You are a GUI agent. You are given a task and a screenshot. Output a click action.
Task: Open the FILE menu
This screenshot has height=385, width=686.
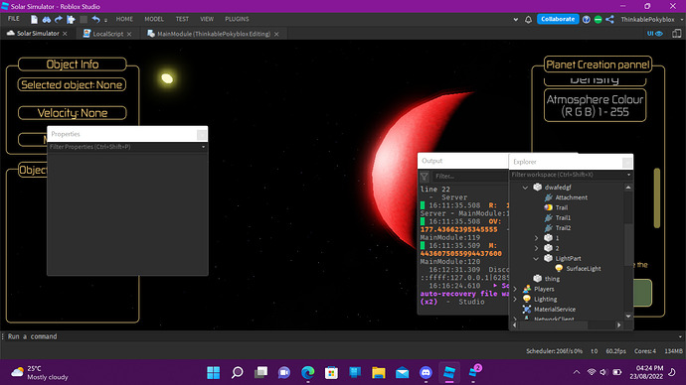click(x=14, y=19)
